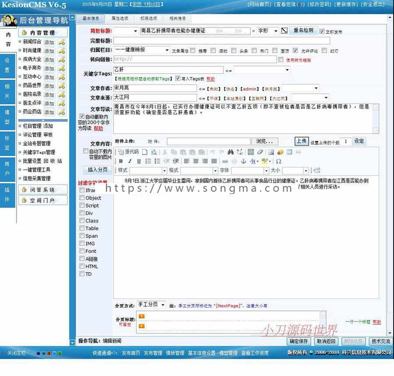Align text right
Viewport: 394px width, 376px height.
(205, 161)
